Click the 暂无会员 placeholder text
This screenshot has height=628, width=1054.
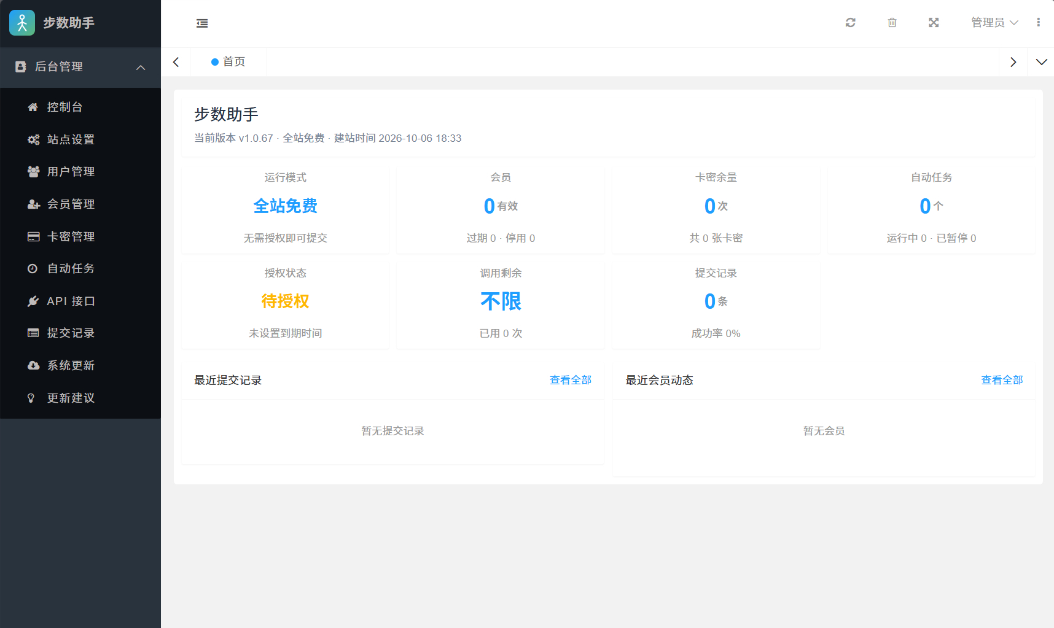tap(824, 431)
